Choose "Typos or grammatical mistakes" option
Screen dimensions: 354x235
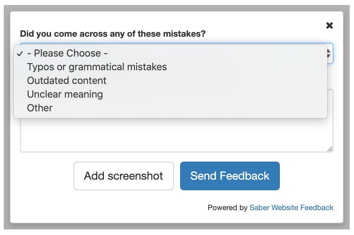click(x=97, y=67)
